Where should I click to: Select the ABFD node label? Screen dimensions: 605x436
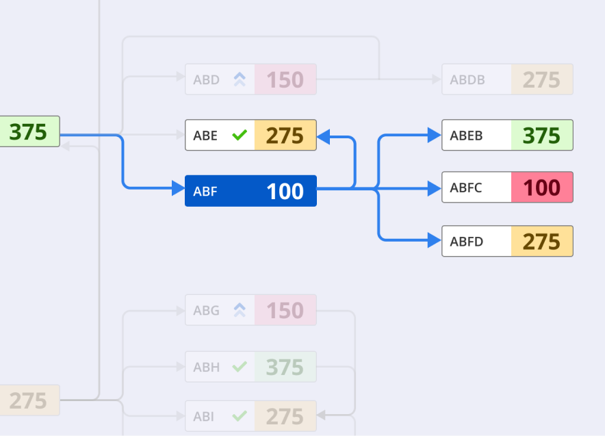[466, 242]
